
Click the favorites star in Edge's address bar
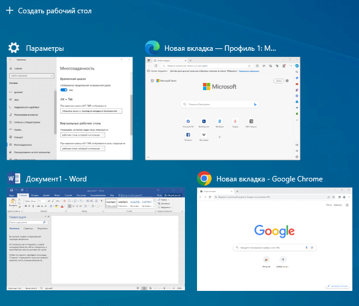[250, 66]
